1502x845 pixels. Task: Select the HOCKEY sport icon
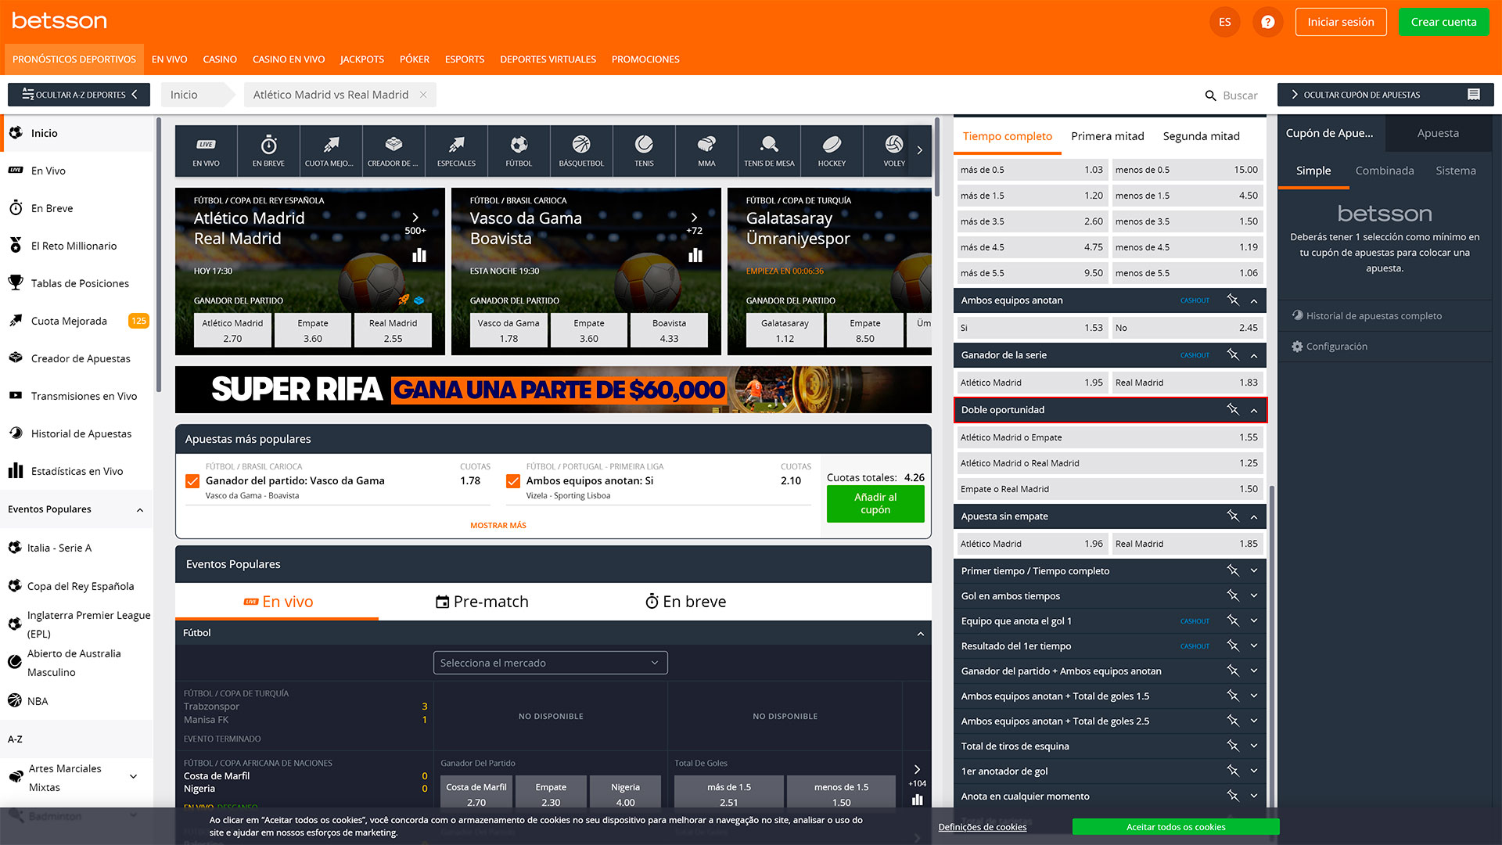(x=832, y=150)
